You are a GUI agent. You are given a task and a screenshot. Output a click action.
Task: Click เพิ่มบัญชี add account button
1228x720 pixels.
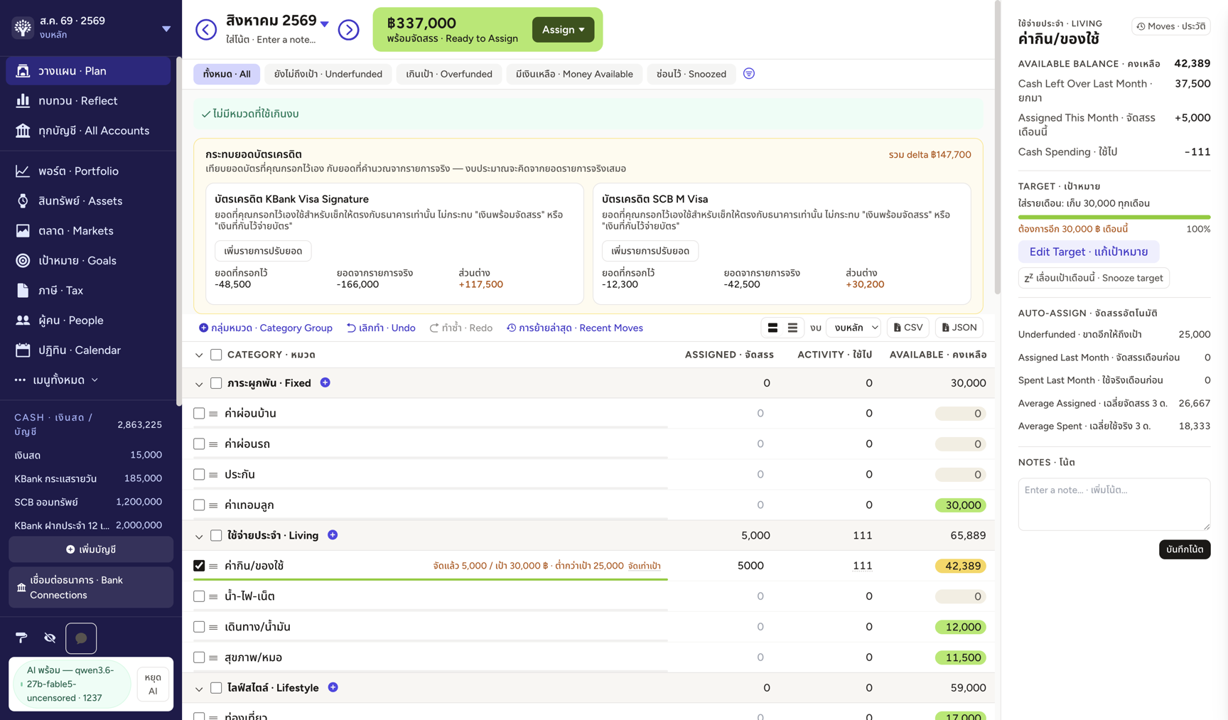coord(91,549)
